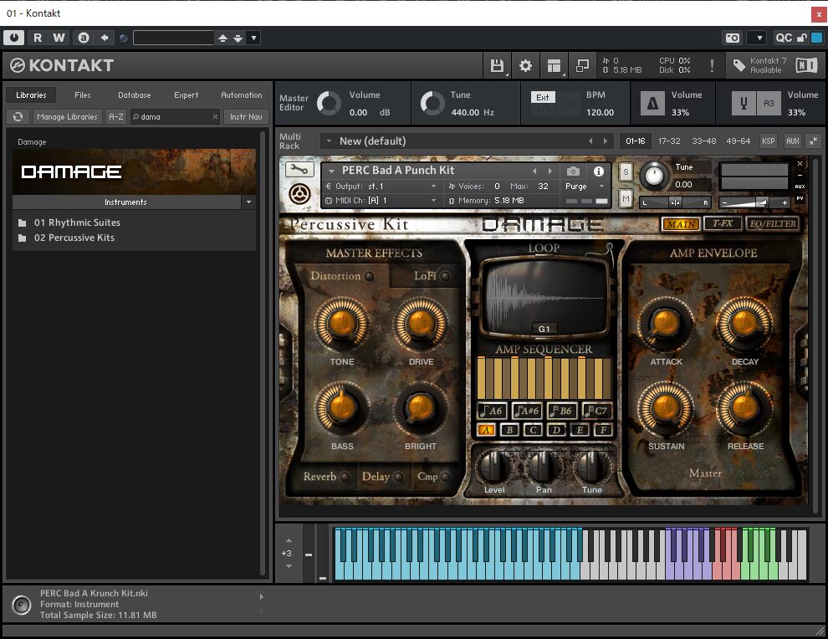Close the instrument with X icon

pyautogui.click(x=800, y=164)
